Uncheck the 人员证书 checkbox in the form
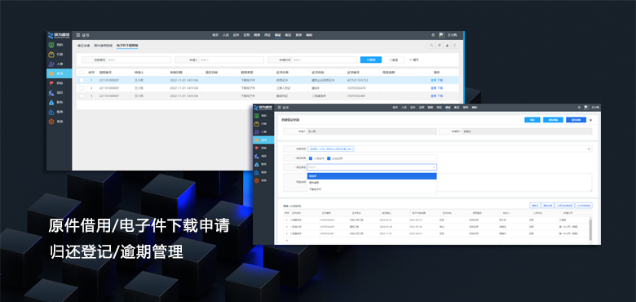The width and height of the screenshot is (636, 302). [x=311, y=158]
